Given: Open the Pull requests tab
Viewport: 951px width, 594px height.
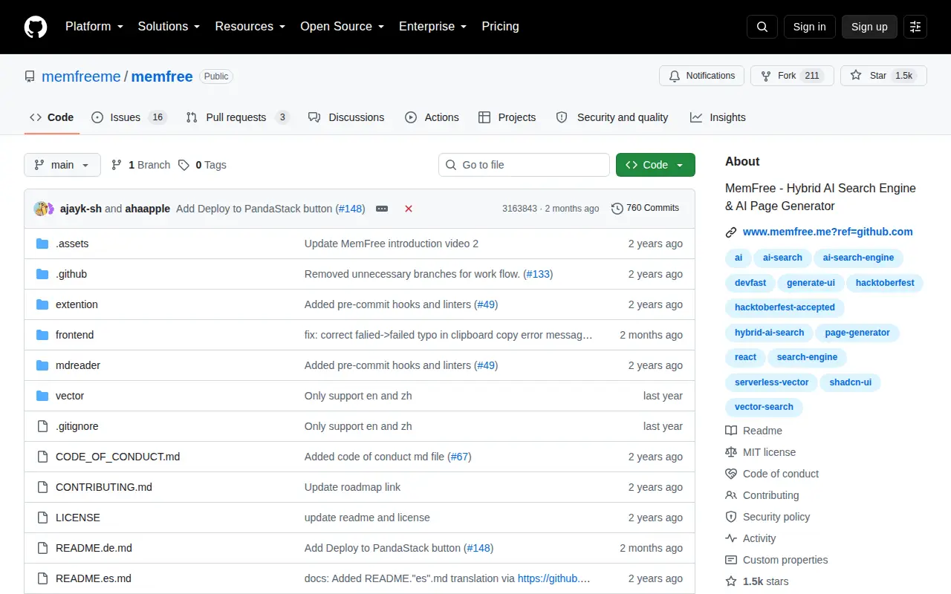Looking at the screenshot, I should (x=238, y=117).
